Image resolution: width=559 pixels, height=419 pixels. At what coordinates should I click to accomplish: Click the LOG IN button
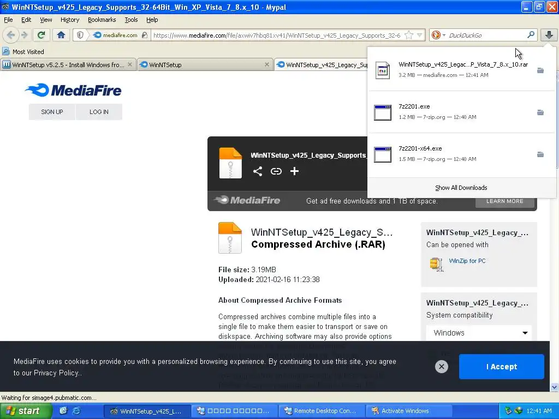coord(99,112)
